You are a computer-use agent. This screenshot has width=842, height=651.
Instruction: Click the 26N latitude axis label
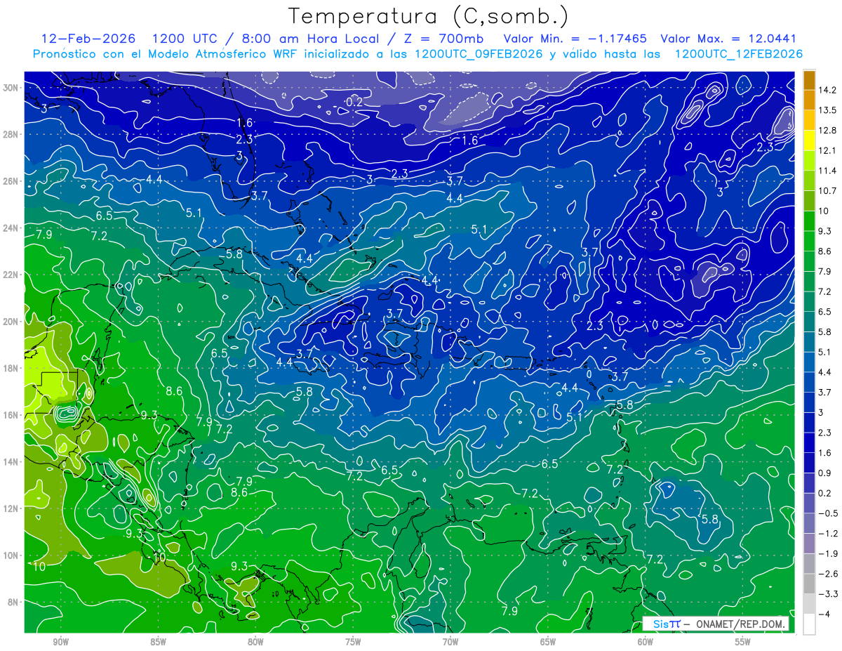coord(12,181)
